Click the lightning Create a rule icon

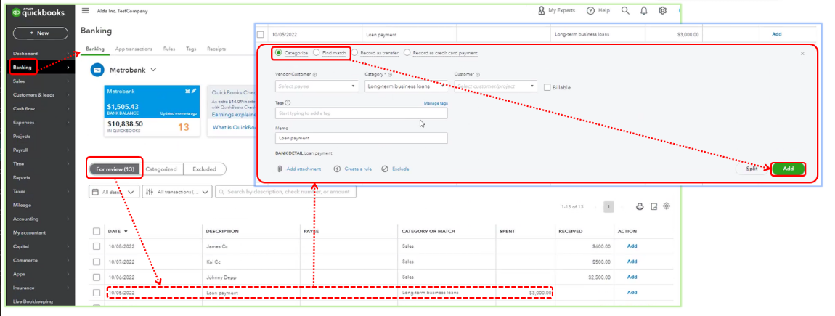click(337, 169)
